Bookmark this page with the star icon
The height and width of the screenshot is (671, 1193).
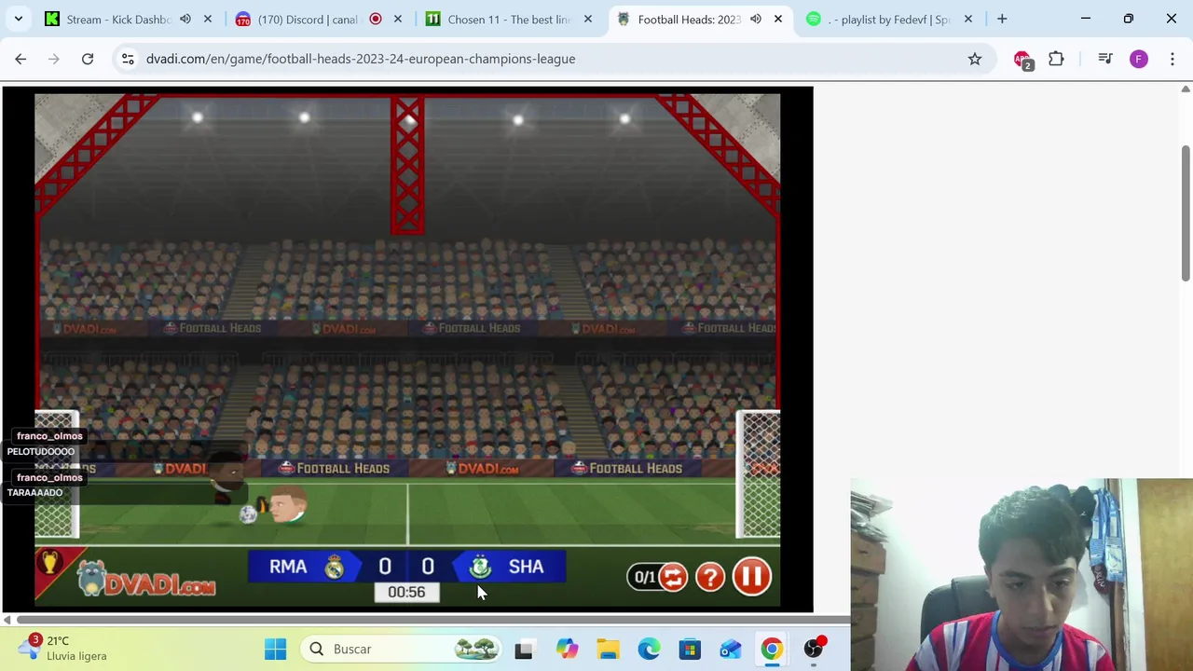coord(975,59)
